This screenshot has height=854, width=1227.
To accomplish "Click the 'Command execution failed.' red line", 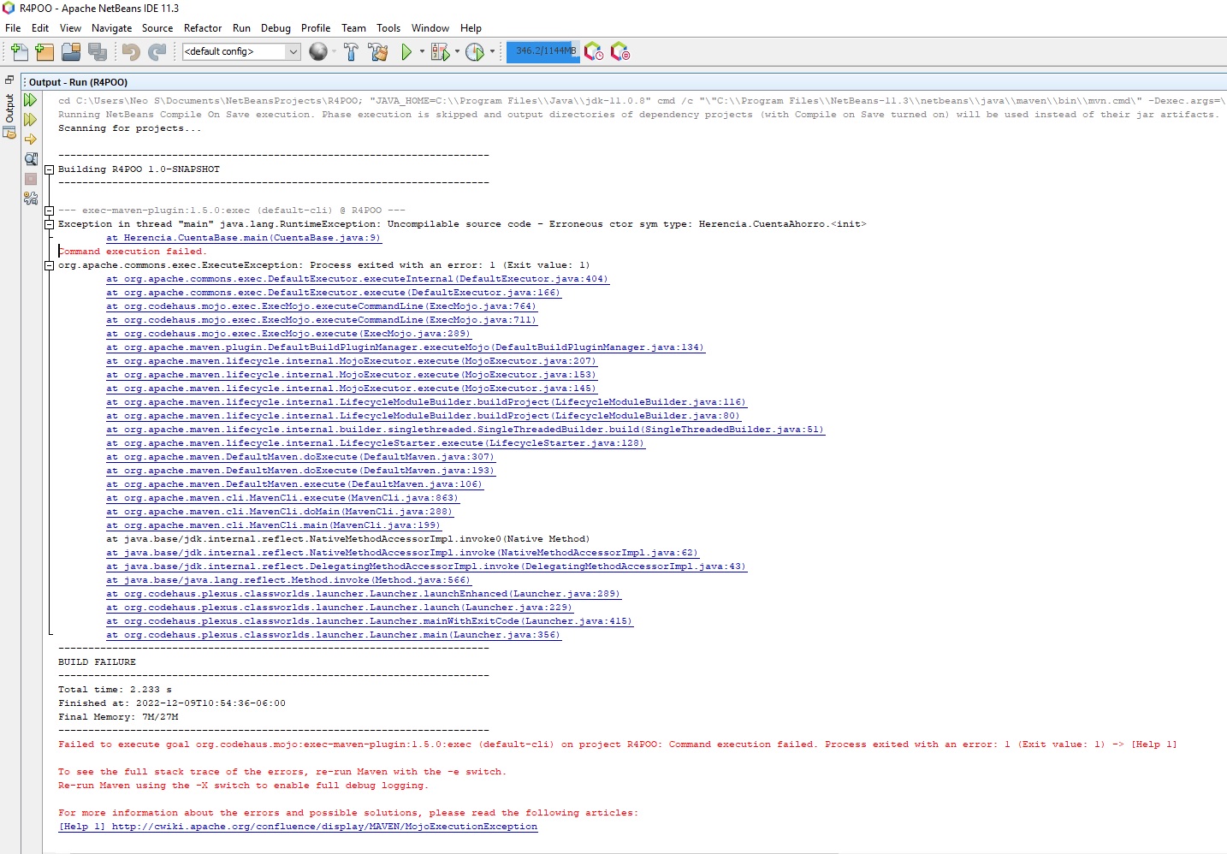I will pyautogui.click(x=133, y=252).
